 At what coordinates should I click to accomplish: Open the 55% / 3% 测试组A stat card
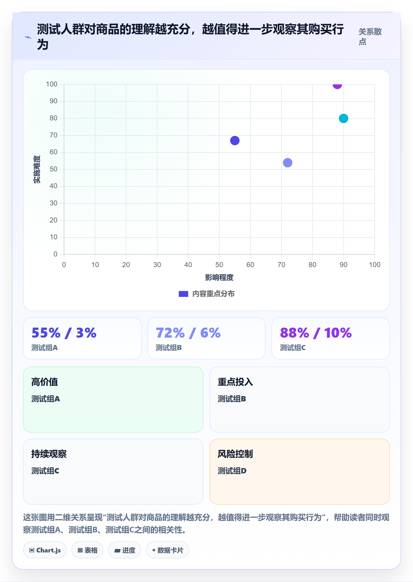[82, 338]
